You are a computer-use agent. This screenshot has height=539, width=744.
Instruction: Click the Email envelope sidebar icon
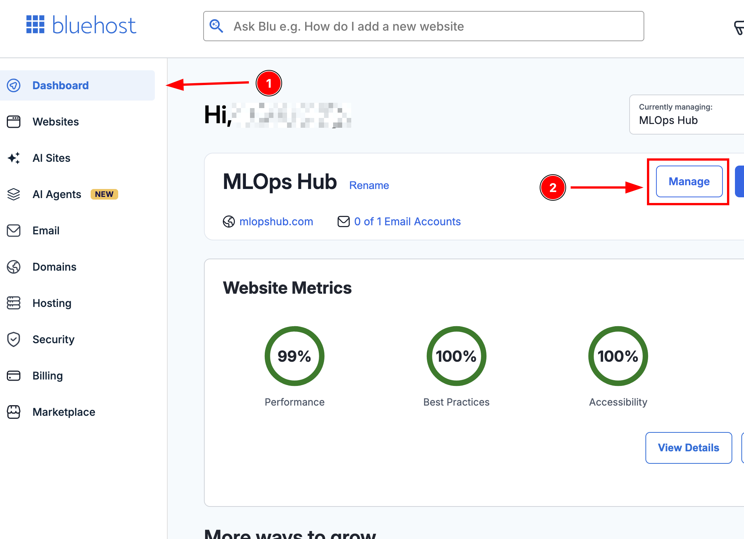pos(14,231)
